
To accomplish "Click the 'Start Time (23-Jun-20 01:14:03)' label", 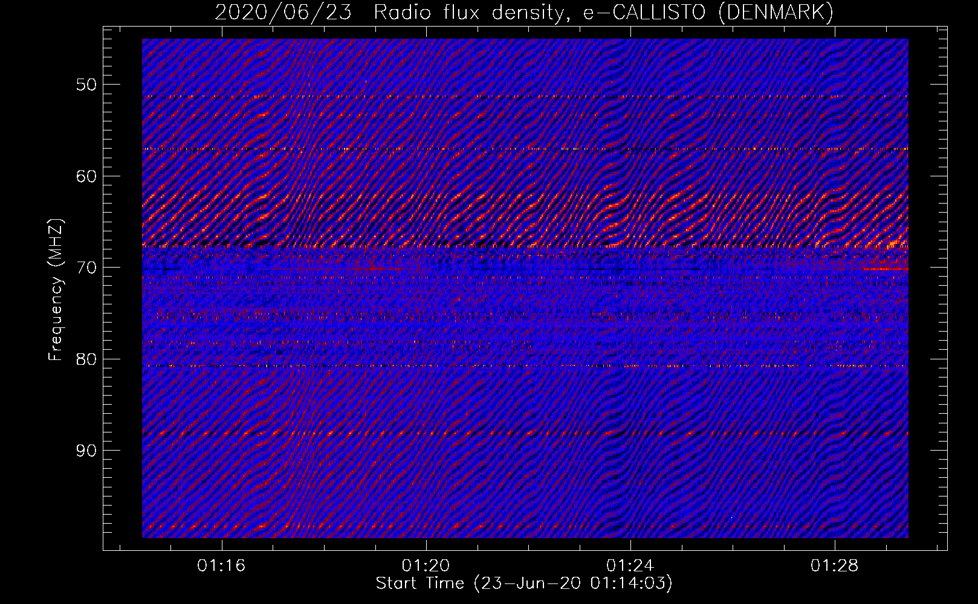I will click(x=524, y=583).
